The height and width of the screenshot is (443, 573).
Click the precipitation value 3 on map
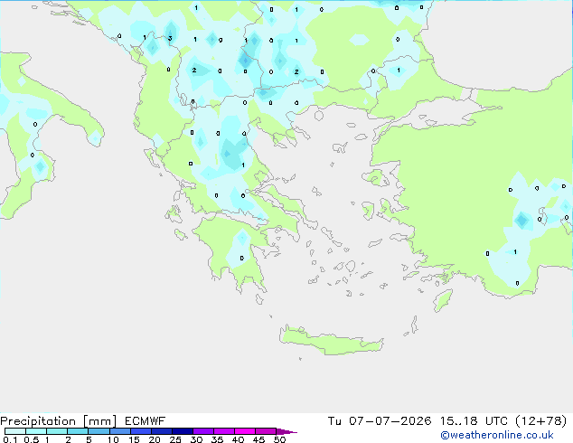point(170,38)
